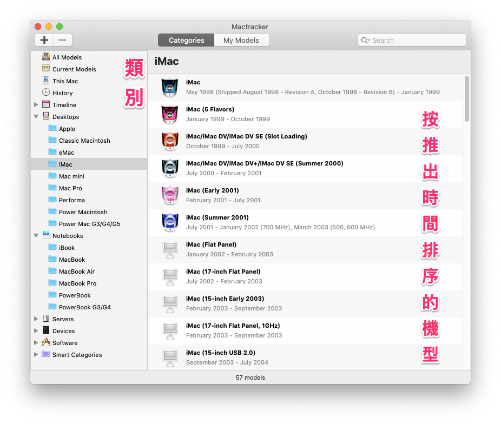The image size is (501, 424).
Task: Expand Smart Categories in sidebar
Action: click(x=36, y=354)
